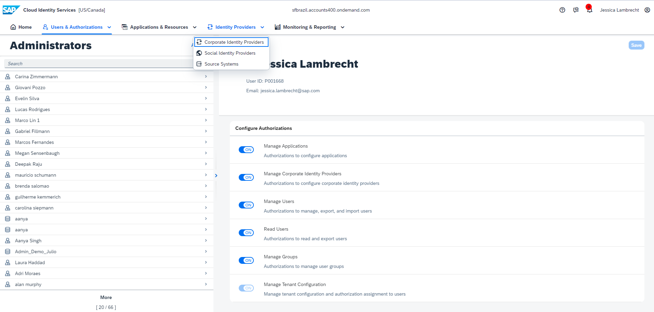
Task: Click the Save button
Action: (636, 45)
